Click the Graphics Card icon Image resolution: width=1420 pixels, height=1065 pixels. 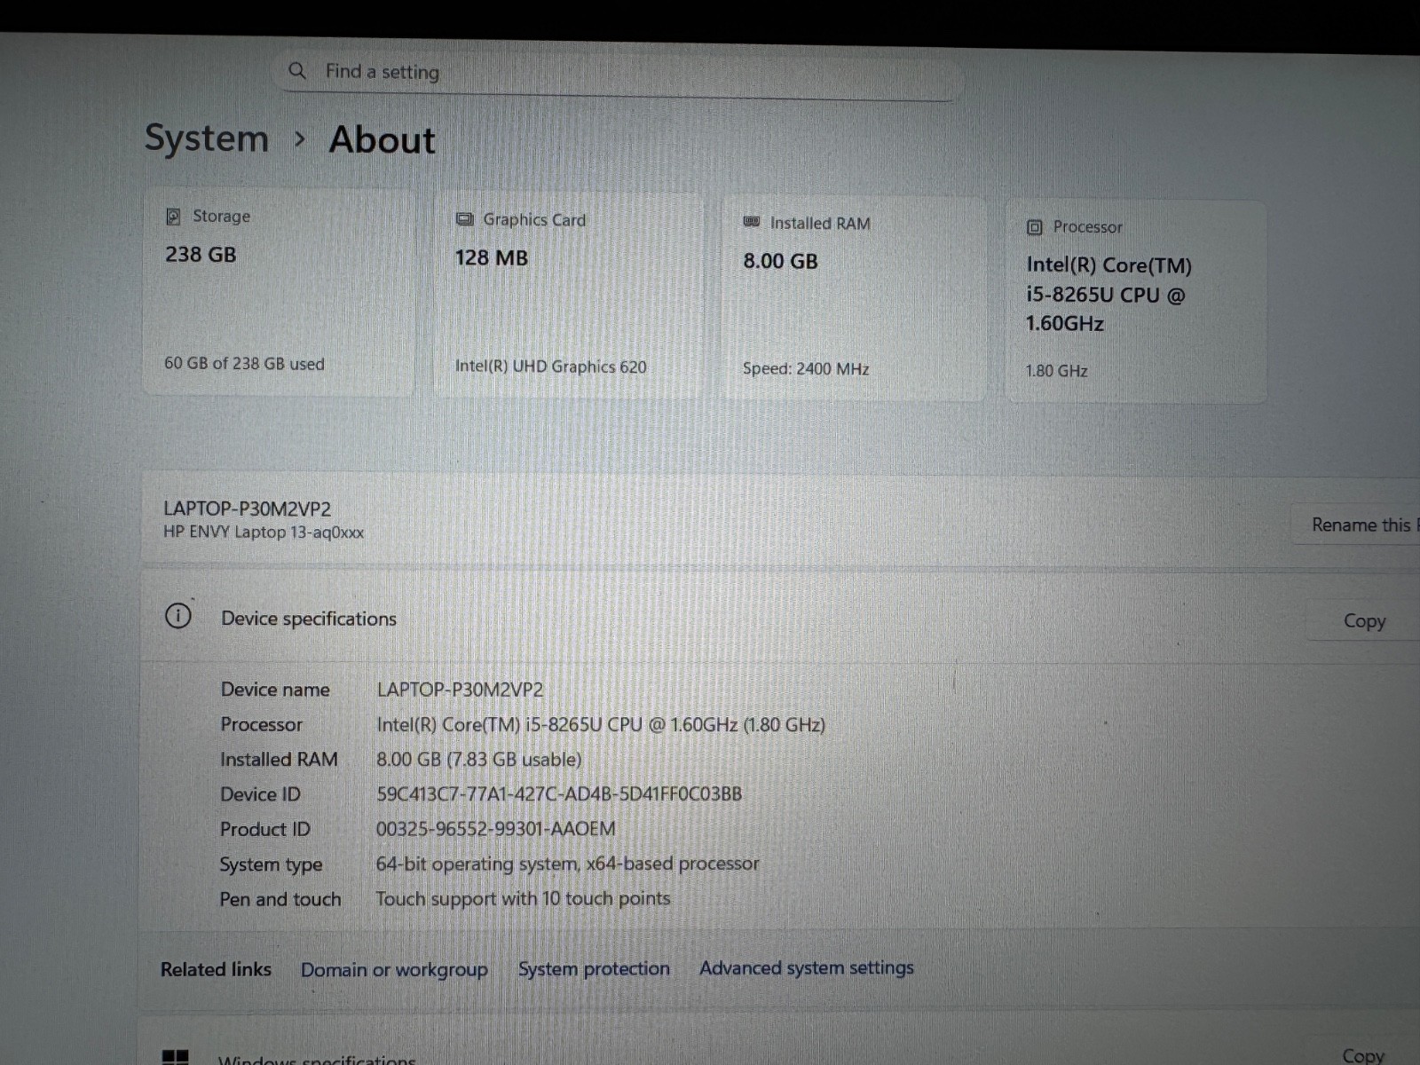pyautogui.click(x=464, y=219)
